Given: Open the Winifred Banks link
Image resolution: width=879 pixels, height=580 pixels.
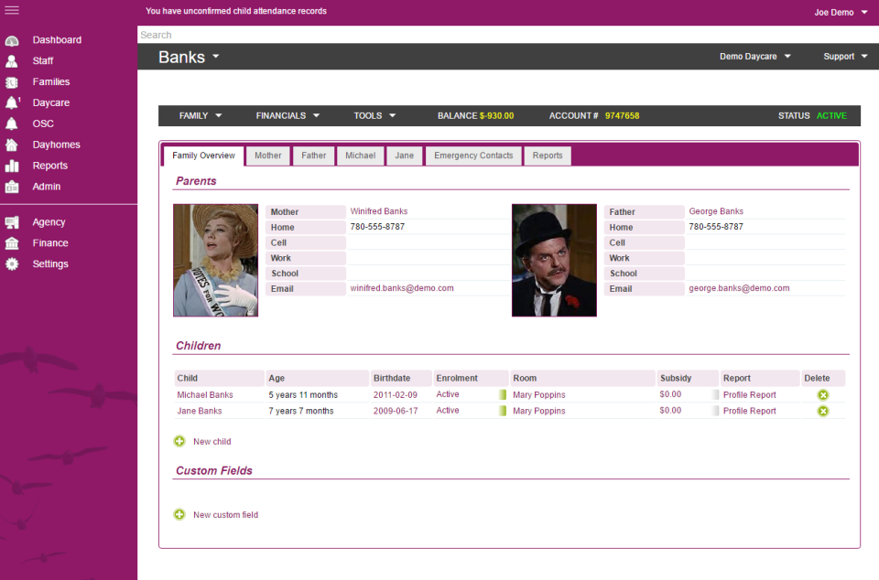Looking at the screenshot, I should click(379, 211).
